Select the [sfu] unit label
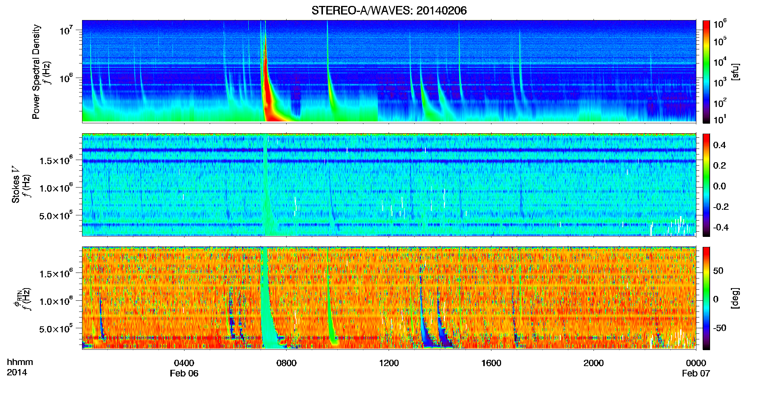The width and height of the screenshot is (778, 401). coord(735,72)
